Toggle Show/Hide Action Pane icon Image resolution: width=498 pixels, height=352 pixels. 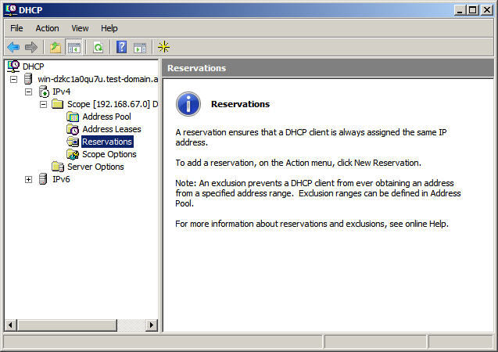(140, 48)
